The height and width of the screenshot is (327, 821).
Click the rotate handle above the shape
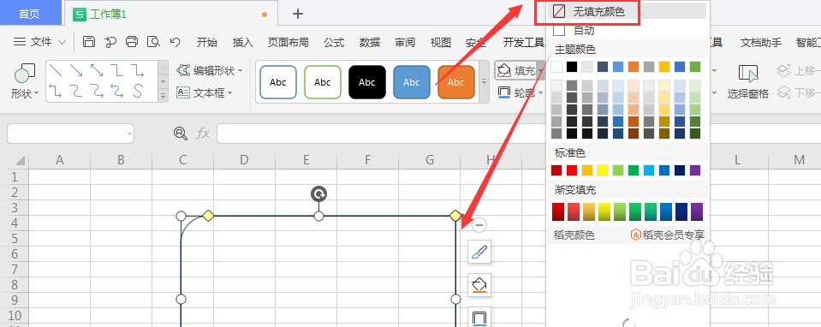(318, 194)
